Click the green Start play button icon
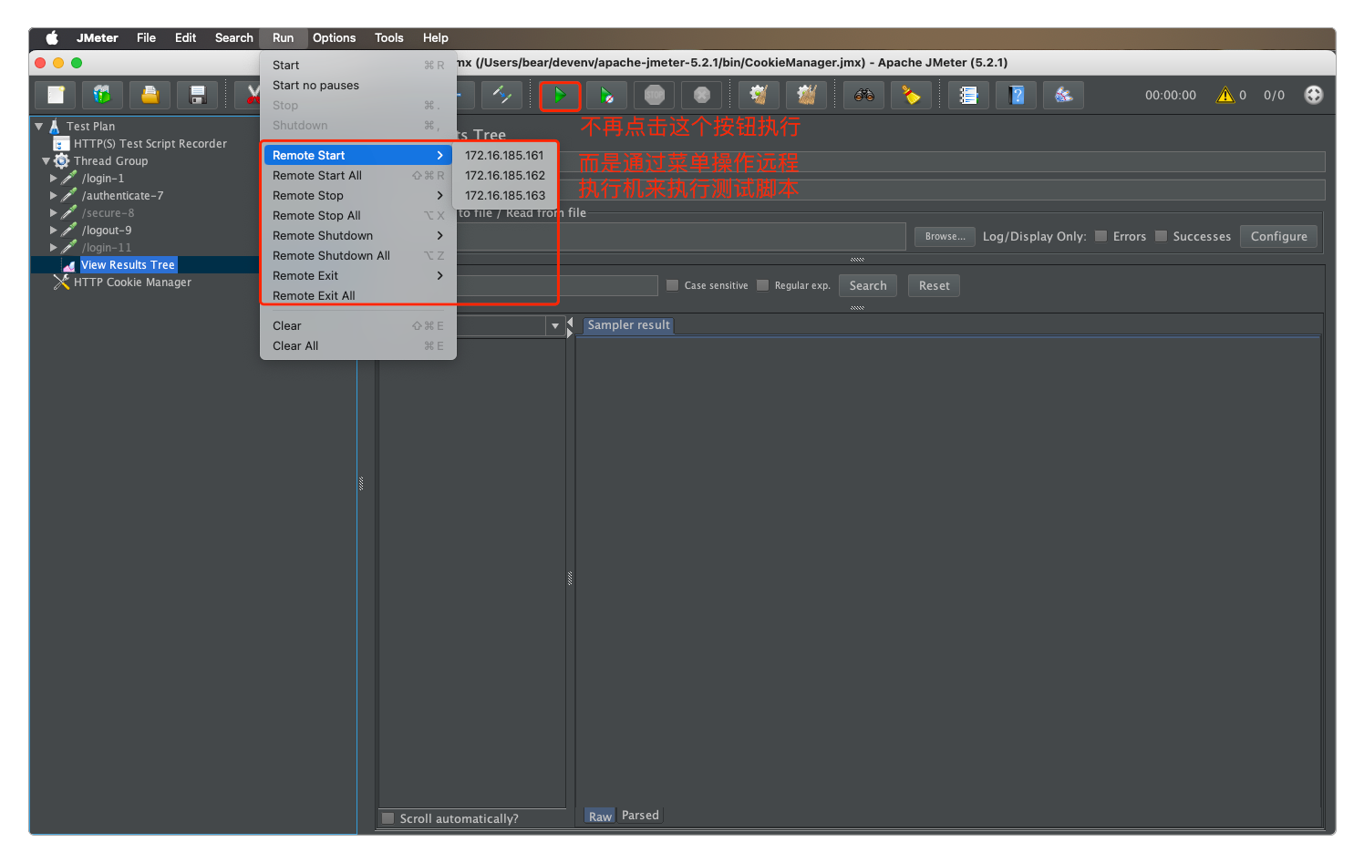Image resolution: width=1364 pixels, height=863 pixels. click(560, 95)
